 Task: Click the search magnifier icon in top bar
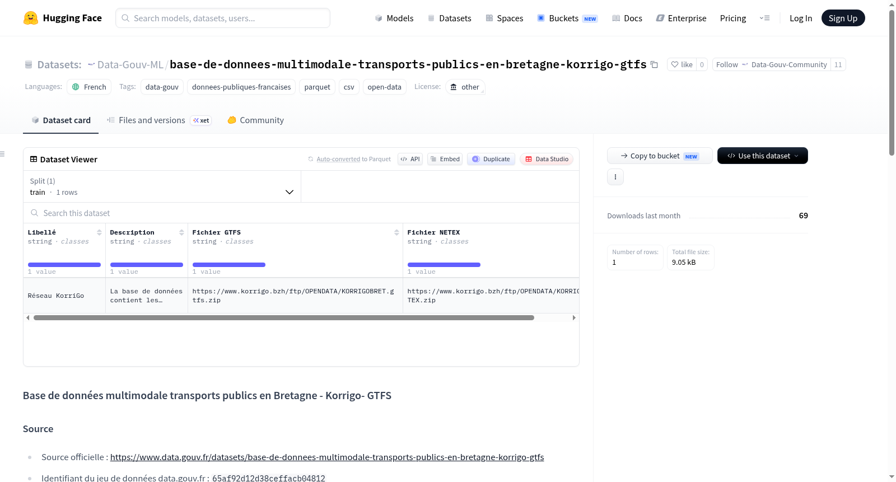(x=125, y=18)
